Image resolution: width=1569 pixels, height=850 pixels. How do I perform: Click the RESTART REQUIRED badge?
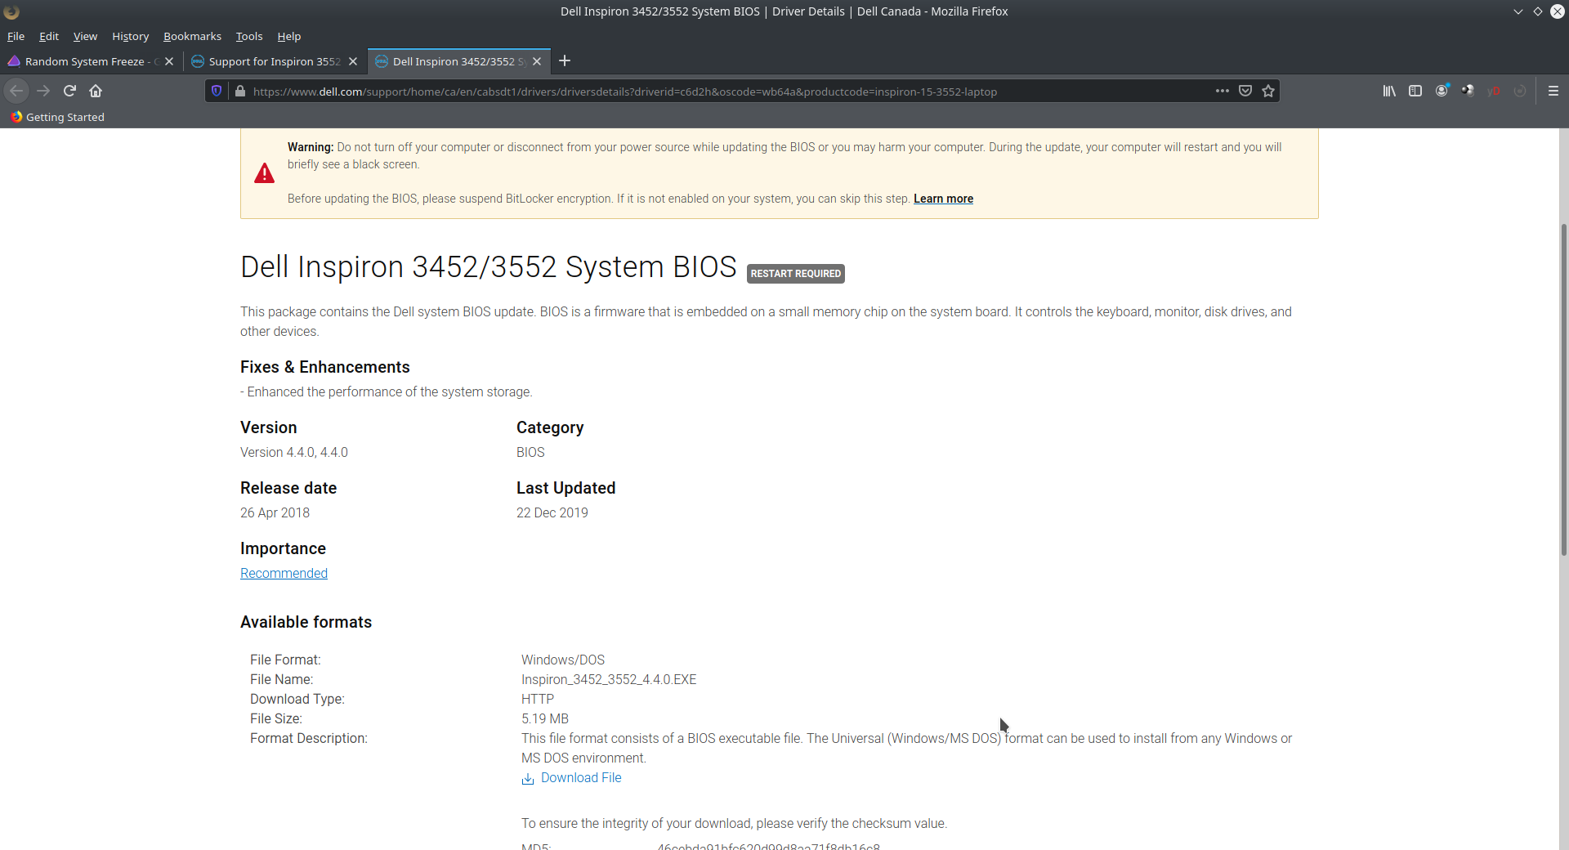[x=795, y=274]
